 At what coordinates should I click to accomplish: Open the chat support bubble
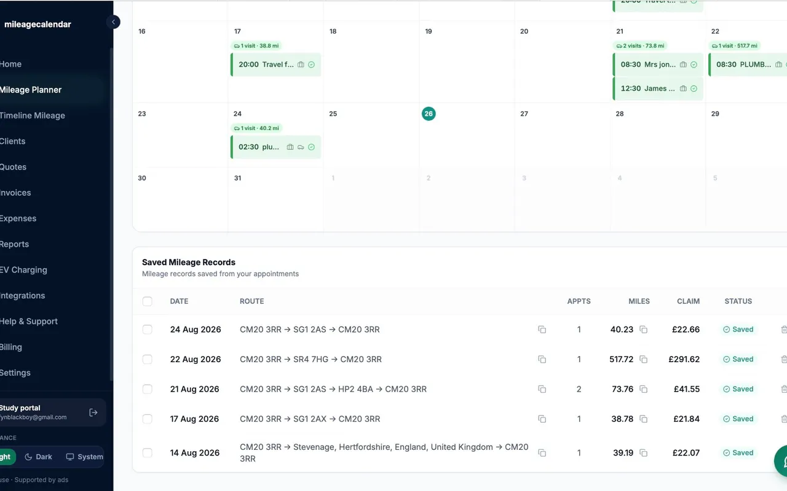click(x=781, y=460)
